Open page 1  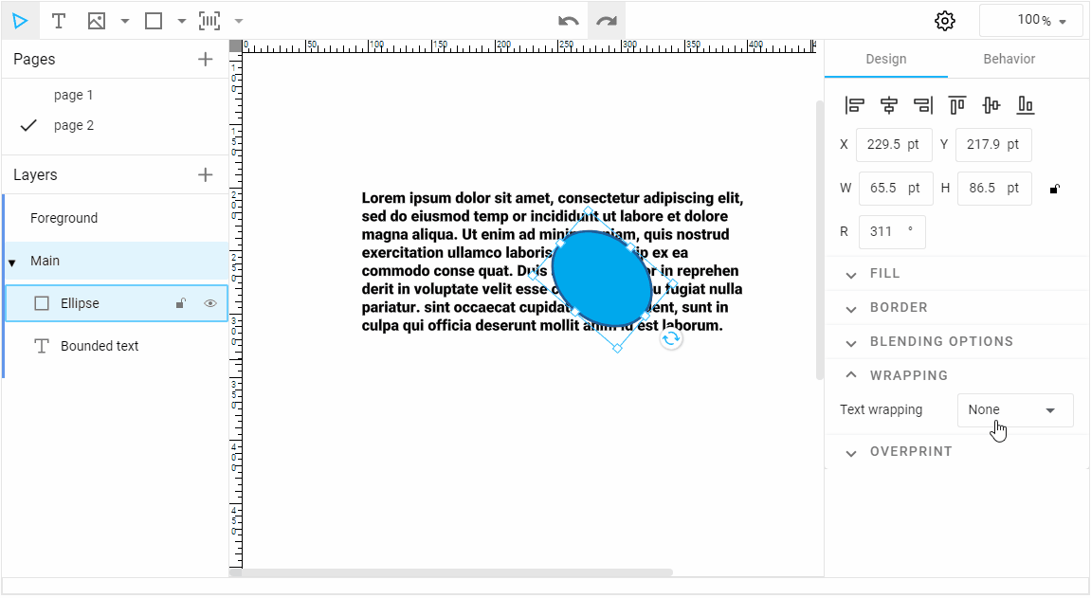(74, 94)
